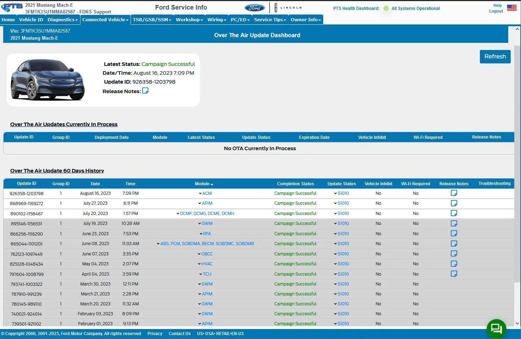Select Update ID 926358-1203798 in Latest Status card
This screenshot has height=339, width=521.
coord(154,82)
